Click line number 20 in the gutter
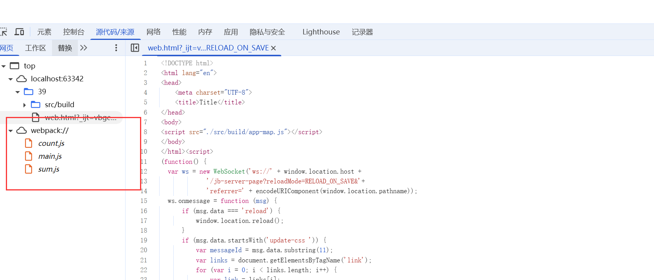Viewport: 654px width, 280px height. click(144, 250)
